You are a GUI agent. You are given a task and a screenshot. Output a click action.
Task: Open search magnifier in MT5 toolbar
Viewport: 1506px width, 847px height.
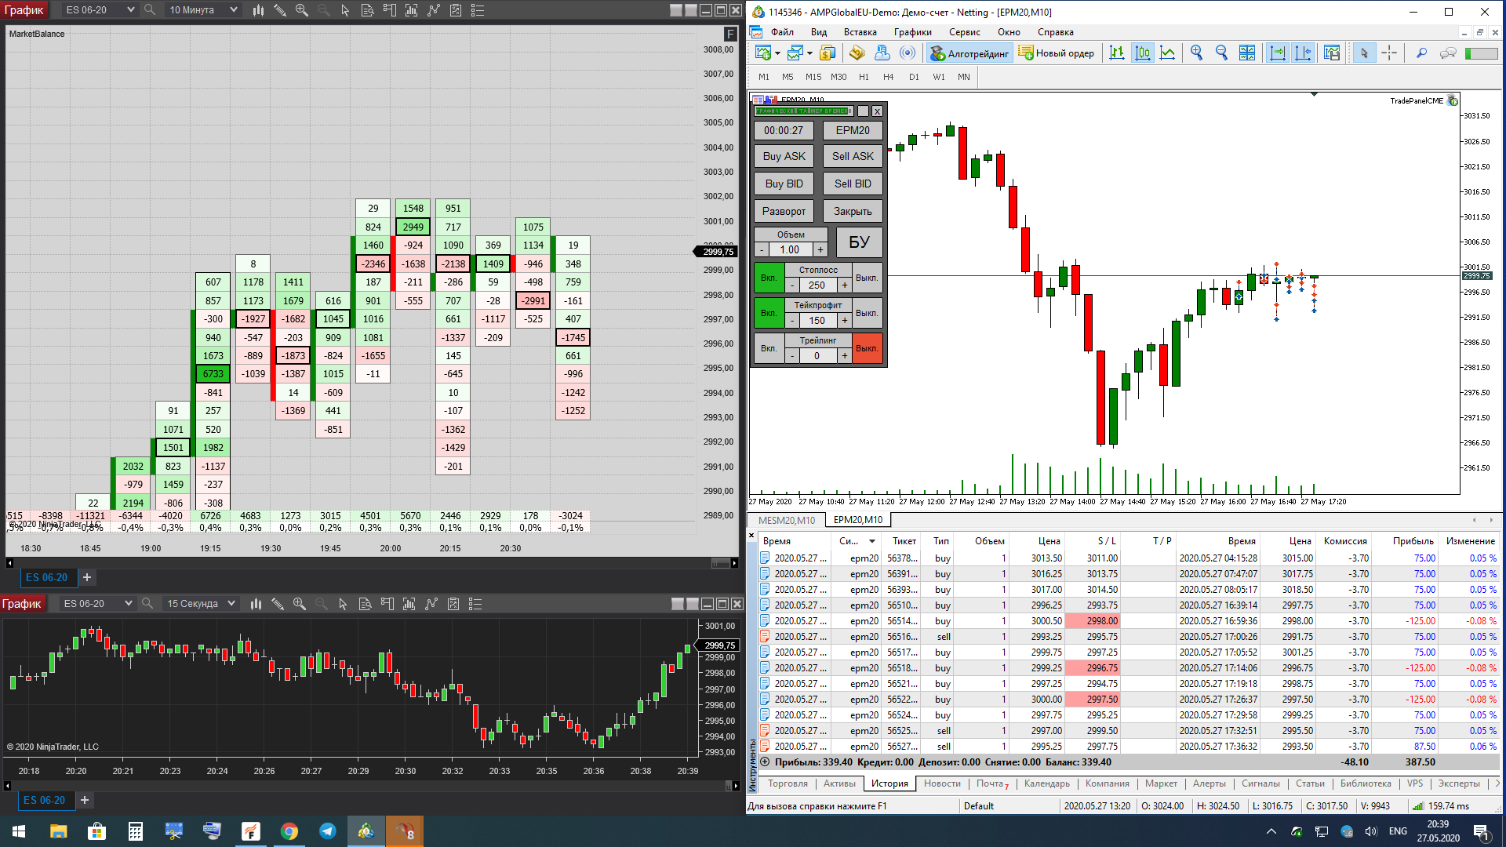tap(1421, 53)
